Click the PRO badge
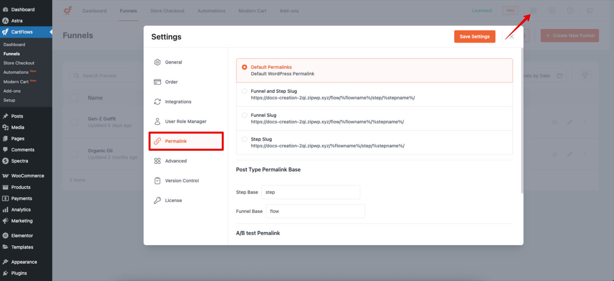This screenshot has width=614, height=281. tap(510, 11)
